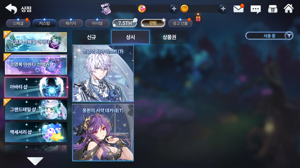The width and height of the screenshot is (300, 168).
Task: Select the 7.5TH event category
Action: 125,23
